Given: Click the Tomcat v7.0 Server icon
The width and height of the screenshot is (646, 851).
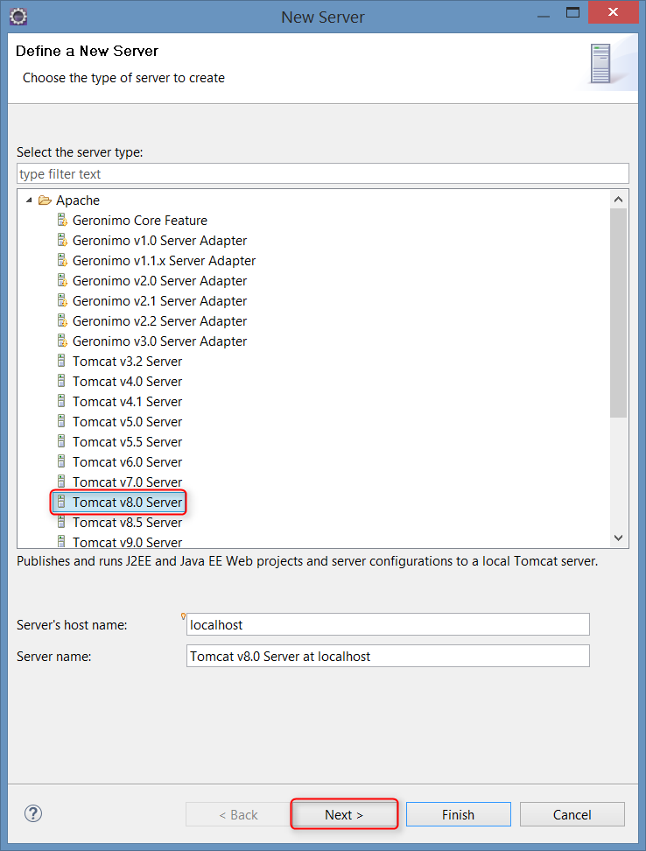Looking at the screenshot, I should 61,481.
